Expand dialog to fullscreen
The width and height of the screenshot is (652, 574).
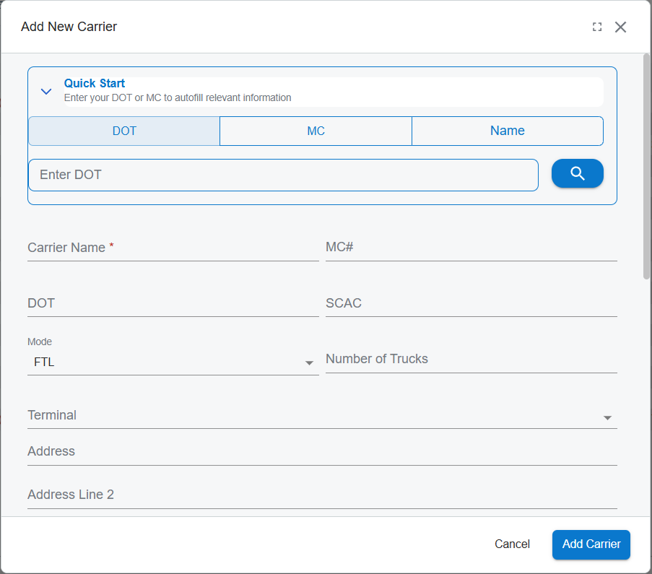(597, 27)
